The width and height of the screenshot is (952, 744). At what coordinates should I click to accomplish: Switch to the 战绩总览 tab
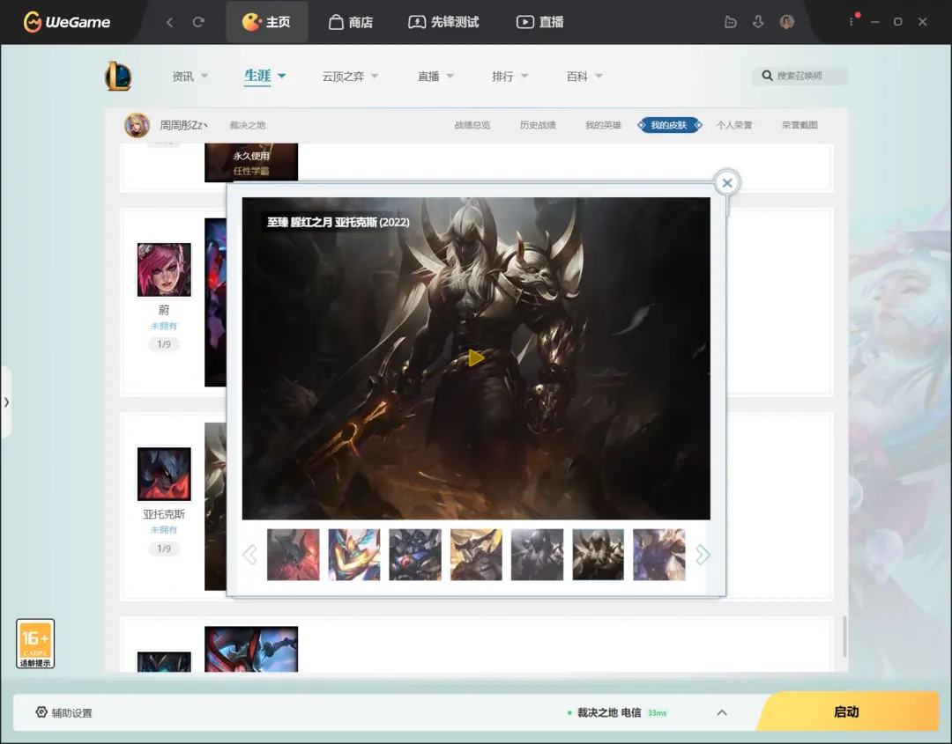click(x=472, y=126)
